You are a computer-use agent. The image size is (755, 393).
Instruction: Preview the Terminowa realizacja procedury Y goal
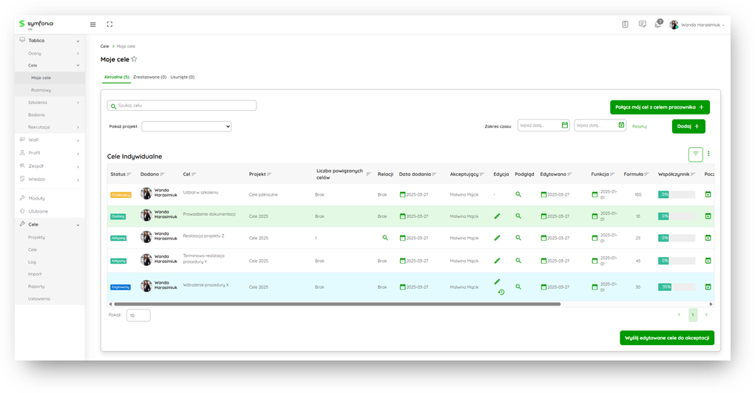click(x=518, y=260)
